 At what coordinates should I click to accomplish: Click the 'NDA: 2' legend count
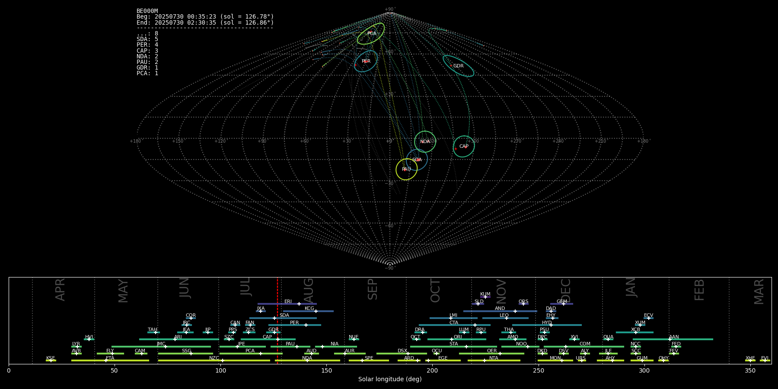147,57
